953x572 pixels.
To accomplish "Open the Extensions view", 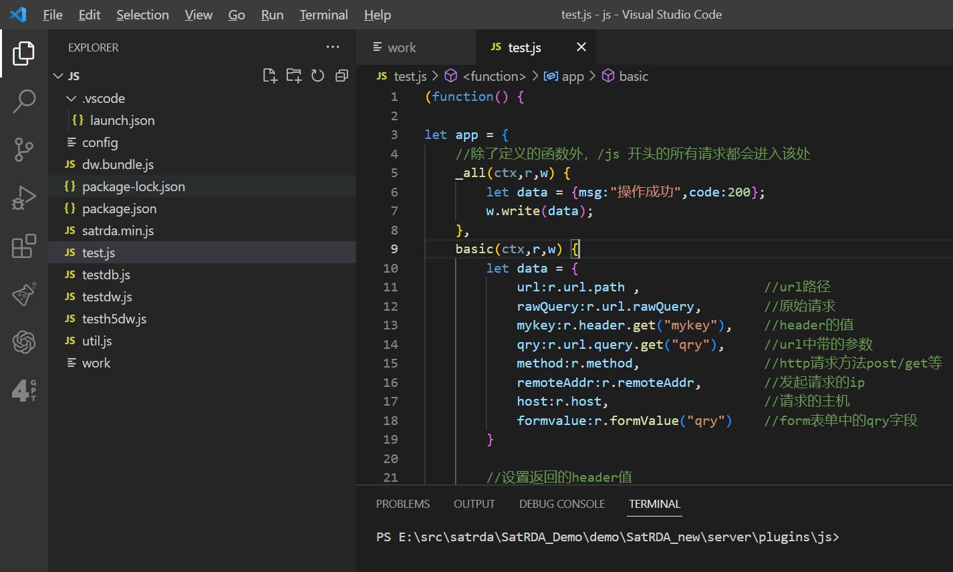I will [24, 246].
